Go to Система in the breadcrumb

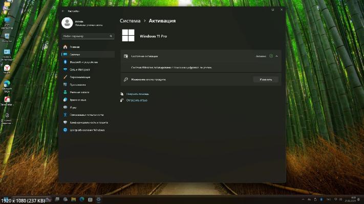click(x=130, y=21)
